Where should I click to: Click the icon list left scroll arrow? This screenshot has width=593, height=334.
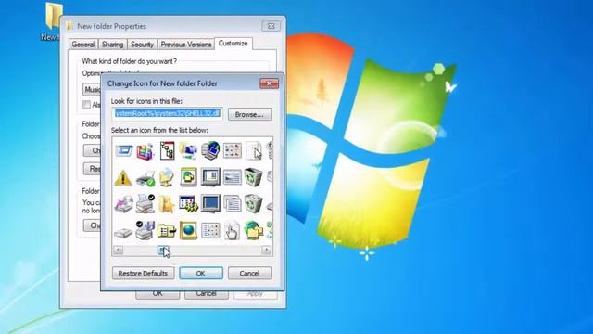tap(118, 250)
